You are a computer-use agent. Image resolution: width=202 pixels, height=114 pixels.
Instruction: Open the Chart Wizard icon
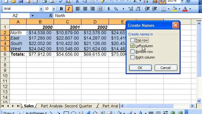point(155,1)
